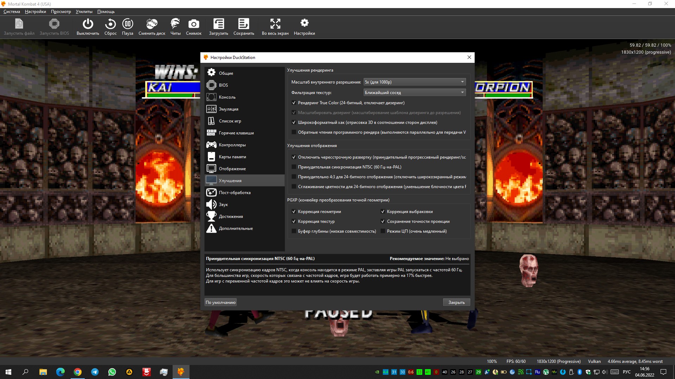Select Эмуляция in settings sidebar
675x379 pixels.
pyautogui.click(x=245, y=109)
